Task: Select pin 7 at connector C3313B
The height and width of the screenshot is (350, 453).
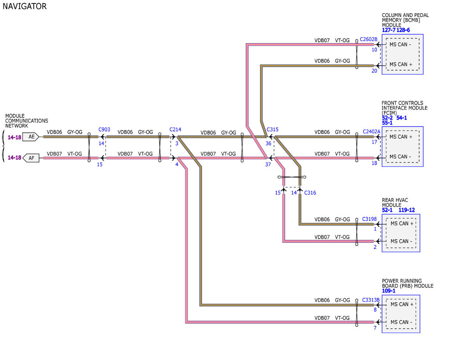Action: (x=375, y=328)
